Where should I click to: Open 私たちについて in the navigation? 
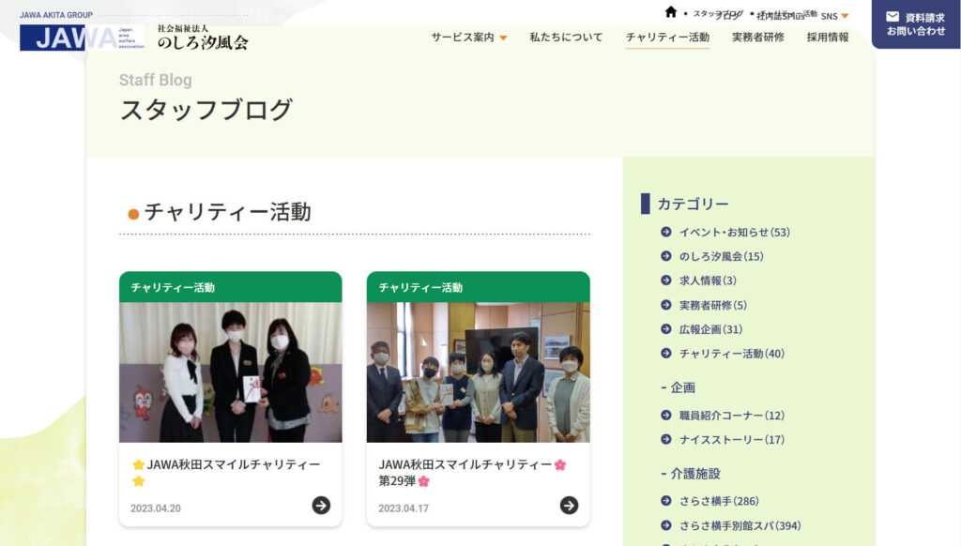click(x=566, y=38)
